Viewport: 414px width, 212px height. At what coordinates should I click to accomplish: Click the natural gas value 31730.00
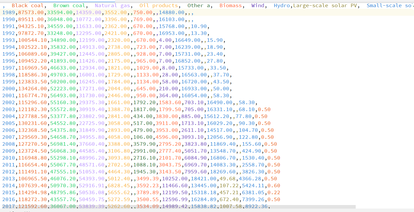92,96
